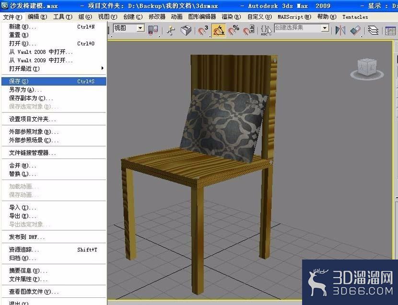Click the patterned cushion on the chair
The width and height of the screenshot is (398, 305).
[224, 125]
